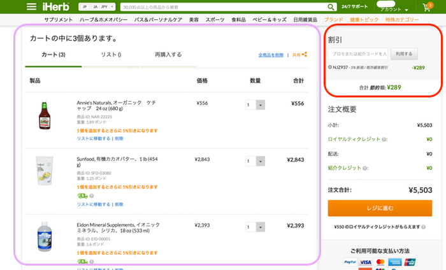Open the ブランド menu

333,20
